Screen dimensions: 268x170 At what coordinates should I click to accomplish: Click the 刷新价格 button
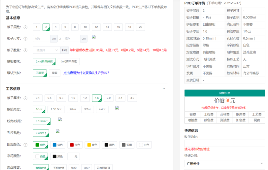224,93
